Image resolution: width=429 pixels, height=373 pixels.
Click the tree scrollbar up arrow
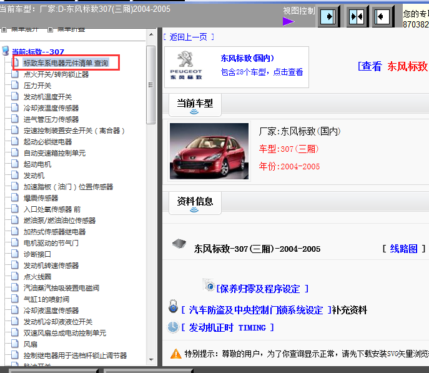151,34
